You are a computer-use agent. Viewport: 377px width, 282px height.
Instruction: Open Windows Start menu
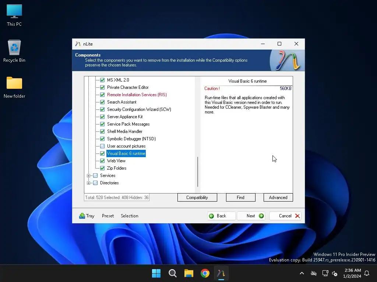point(156,273)
